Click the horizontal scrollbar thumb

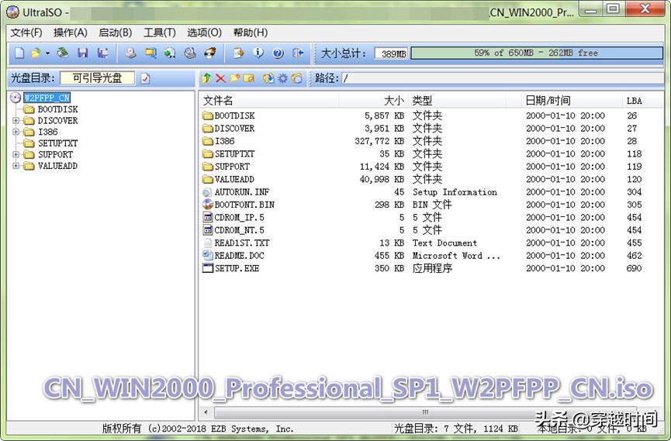click(425, 412)
